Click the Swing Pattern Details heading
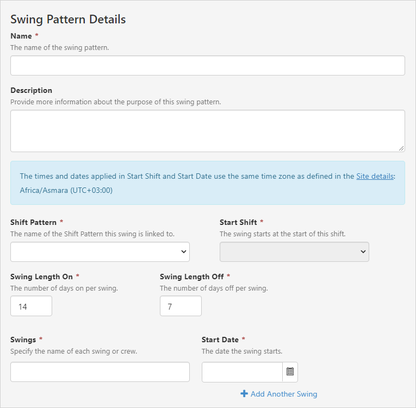 68,20
